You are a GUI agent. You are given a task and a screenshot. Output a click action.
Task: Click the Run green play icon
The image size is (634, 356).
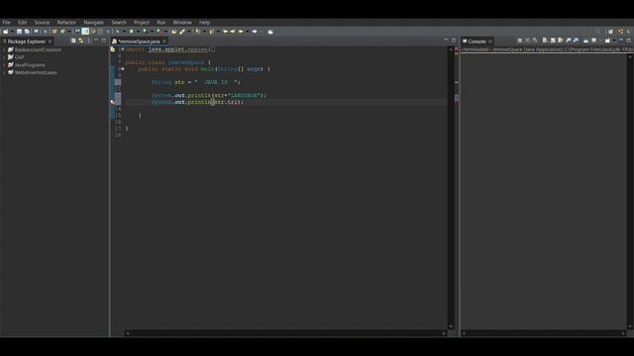click(x=131, y=32)
